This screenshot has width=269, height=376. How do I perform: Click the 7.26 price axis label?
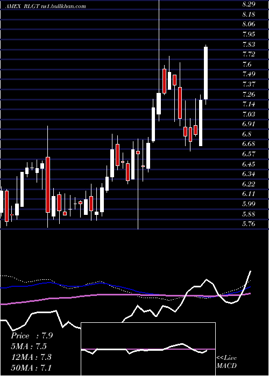point(249,94)
